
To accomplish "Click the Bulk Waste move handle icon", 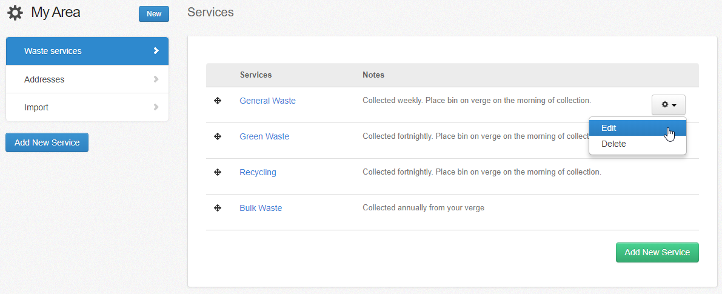I will 218,208.
